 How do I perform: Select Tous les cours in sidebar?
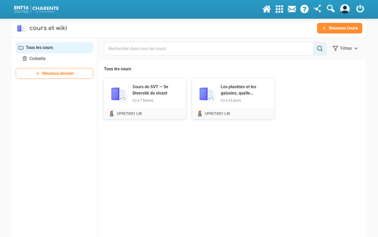pyautogui.click(x=54, y=48)
